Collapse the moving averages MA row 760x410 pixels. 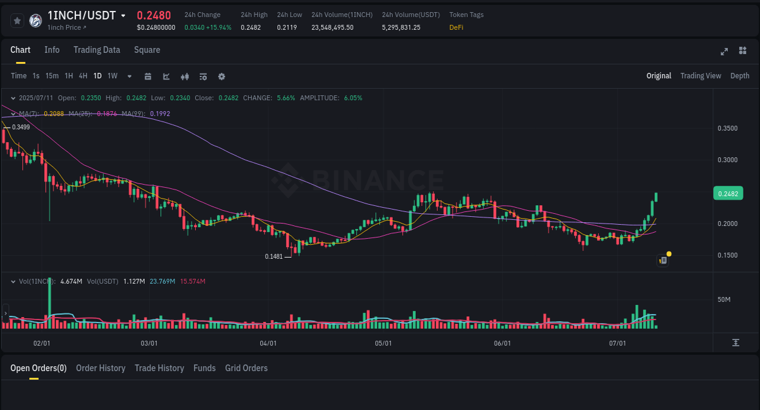(x=13, y=114)
